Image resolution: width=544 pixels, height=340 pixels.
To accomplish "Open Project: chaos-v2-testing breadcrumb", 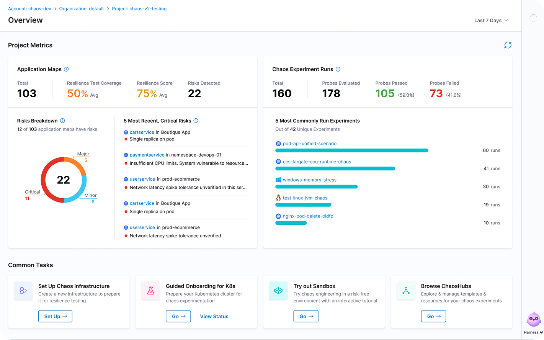I will pos(139,8).
